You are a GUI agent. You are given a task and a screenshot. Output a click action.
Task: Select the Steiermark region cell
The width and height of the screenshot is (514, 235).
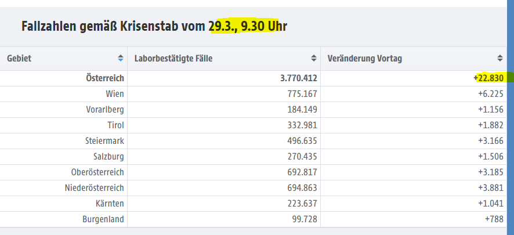click(x=105, y=140)
